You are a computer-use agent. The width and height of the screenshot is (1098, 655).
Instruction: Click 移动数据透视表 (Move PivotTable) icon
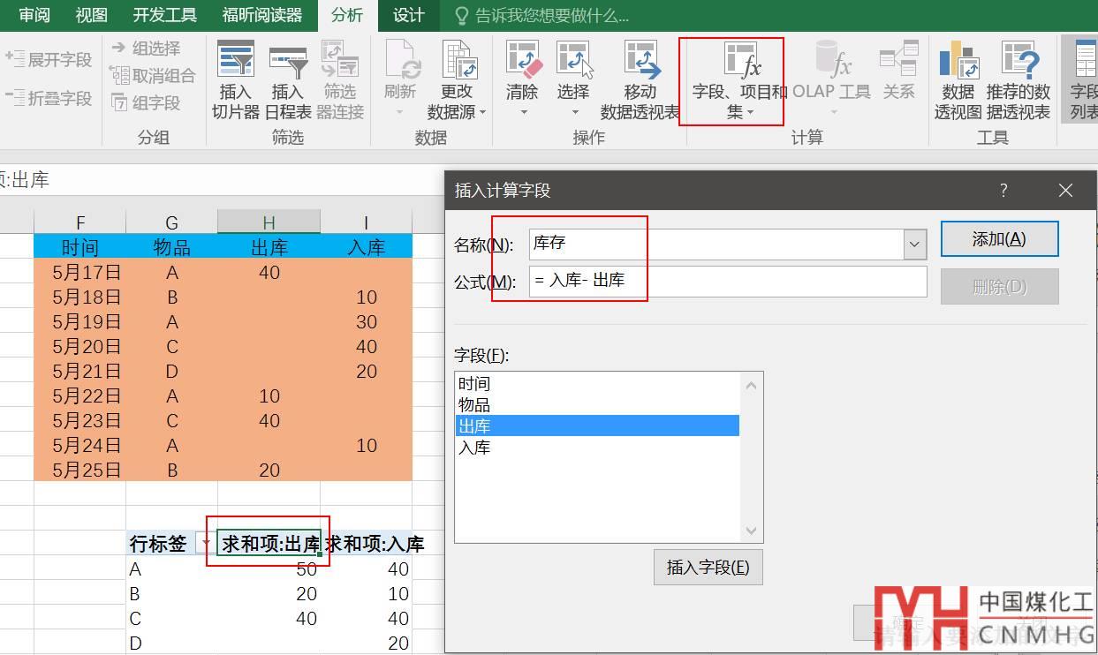pos(640,79)
